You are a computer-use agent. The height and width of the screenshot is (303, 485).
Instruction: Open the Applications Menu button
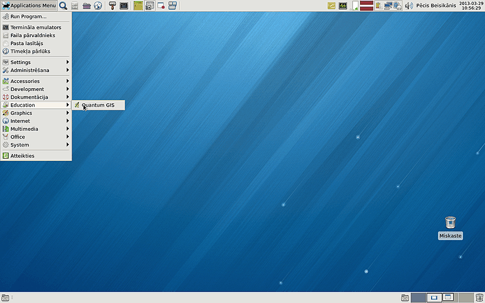[29, 5]
